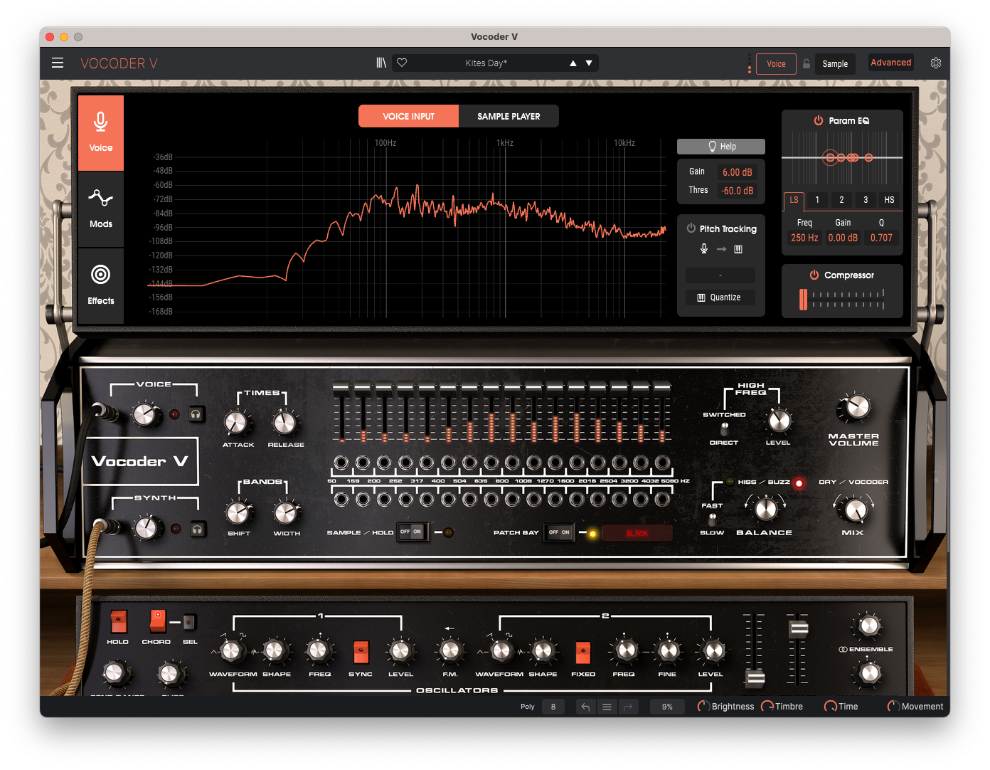Select EQ band 3 tab

(866, 200)
